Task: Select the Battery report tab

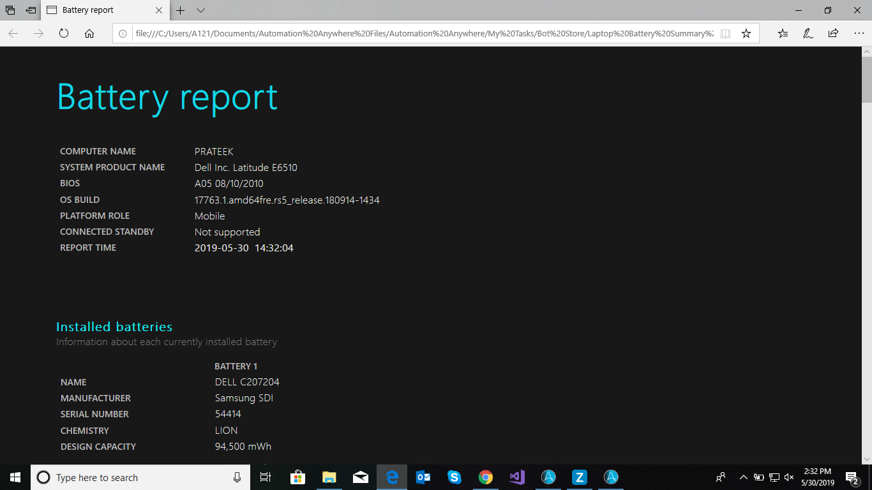Action: click(106, 10)
